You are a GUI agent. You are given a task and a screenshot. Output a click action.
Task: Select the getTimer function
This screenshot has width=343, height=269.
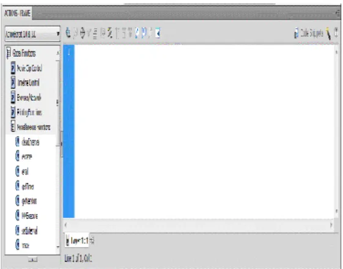[x=24, y=186]
